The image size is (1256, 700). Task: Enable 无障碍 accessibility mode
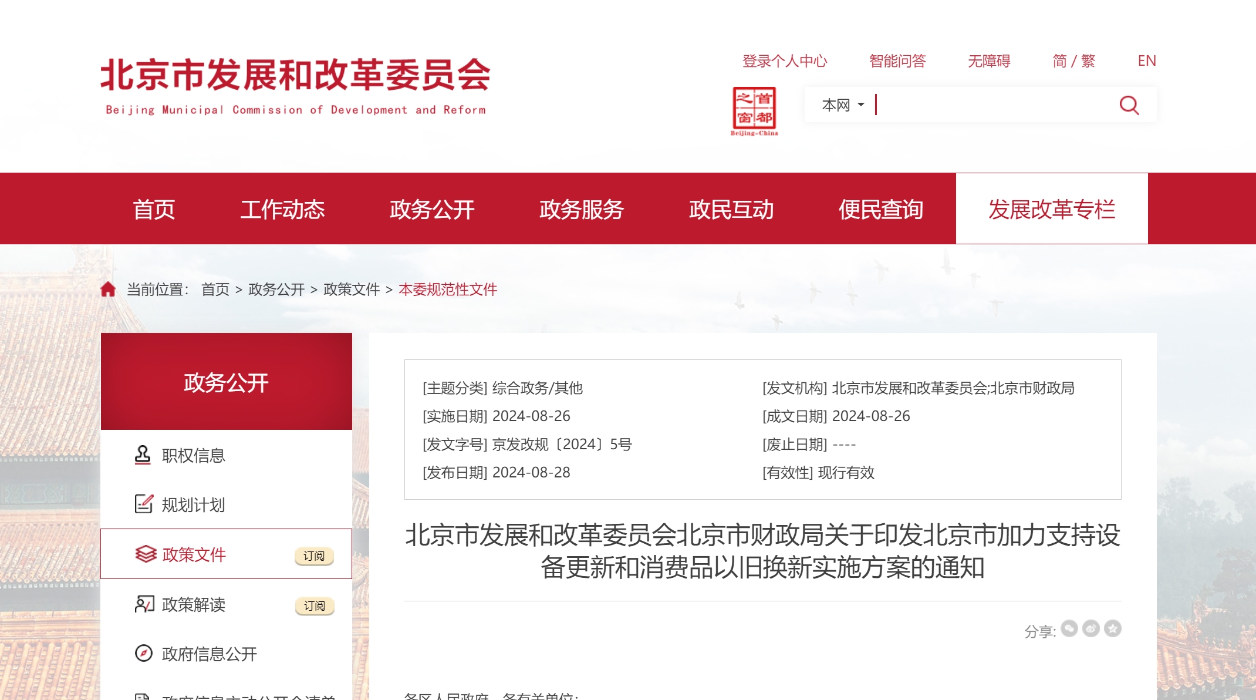pyautogui.click(x=989, y=61)
